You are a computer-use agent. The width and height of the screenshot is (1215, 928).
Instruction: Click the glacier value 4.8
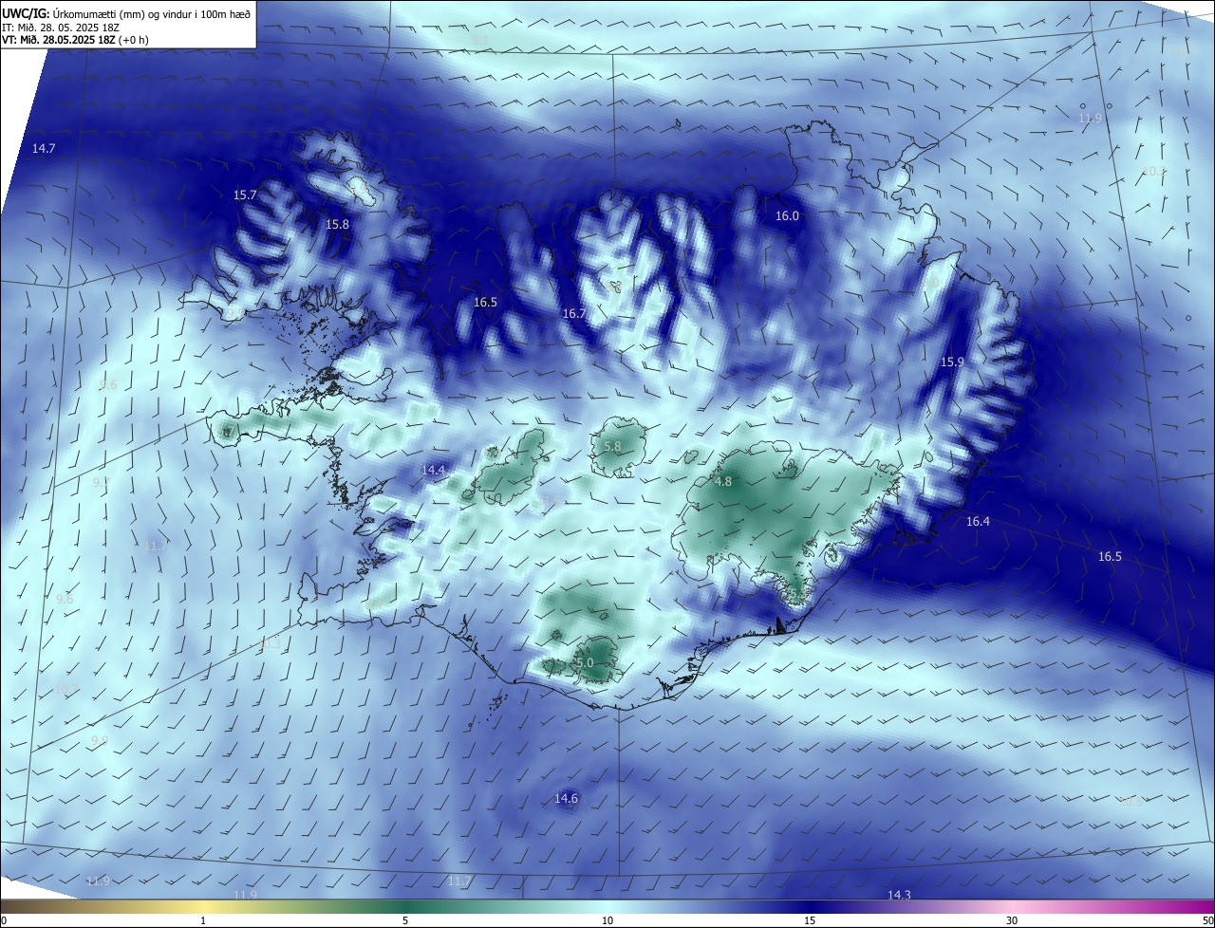coord(723,482)
